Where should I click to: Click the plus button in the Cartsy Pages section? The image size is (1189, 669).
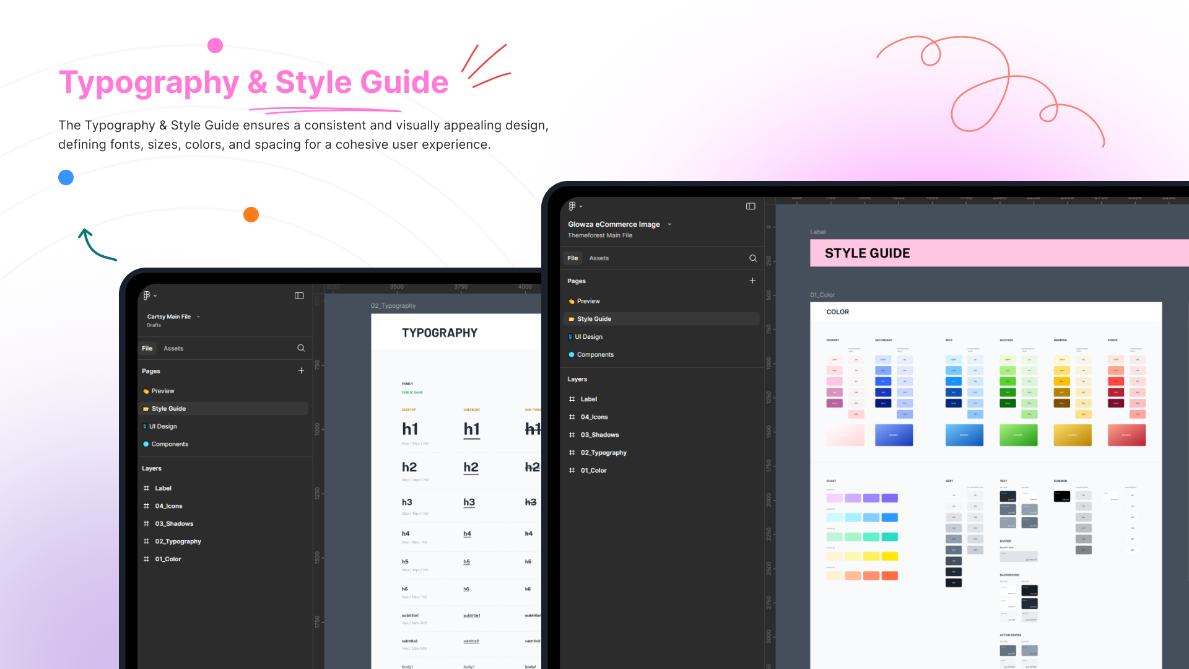tap(302, 370)
